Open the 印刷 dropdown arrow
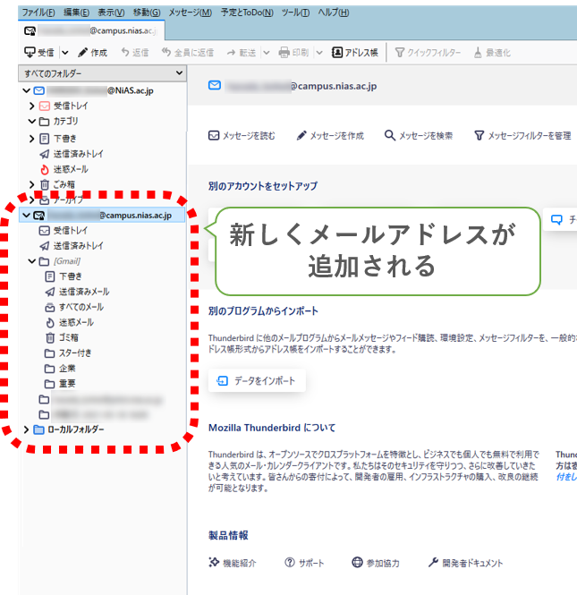The height and width of the screenshot is (595, 577). click(319, 53)
